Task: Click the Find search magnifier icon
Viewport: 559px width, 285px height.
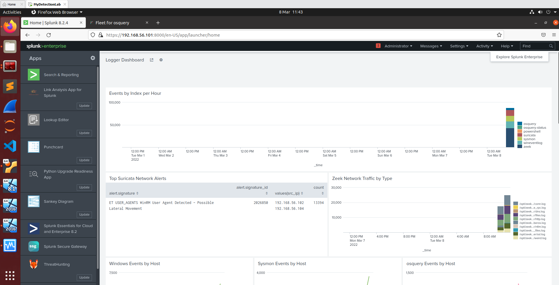Action: tap(551, 46)
